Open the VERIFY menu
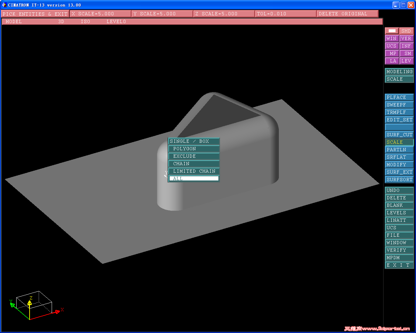This screenshot has height=333, width=416. (x=399, y=250)
